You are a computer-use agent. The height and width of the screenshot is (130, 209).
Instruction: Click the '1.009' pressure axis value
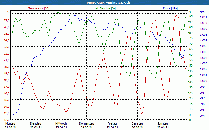(x=203, y=29)
